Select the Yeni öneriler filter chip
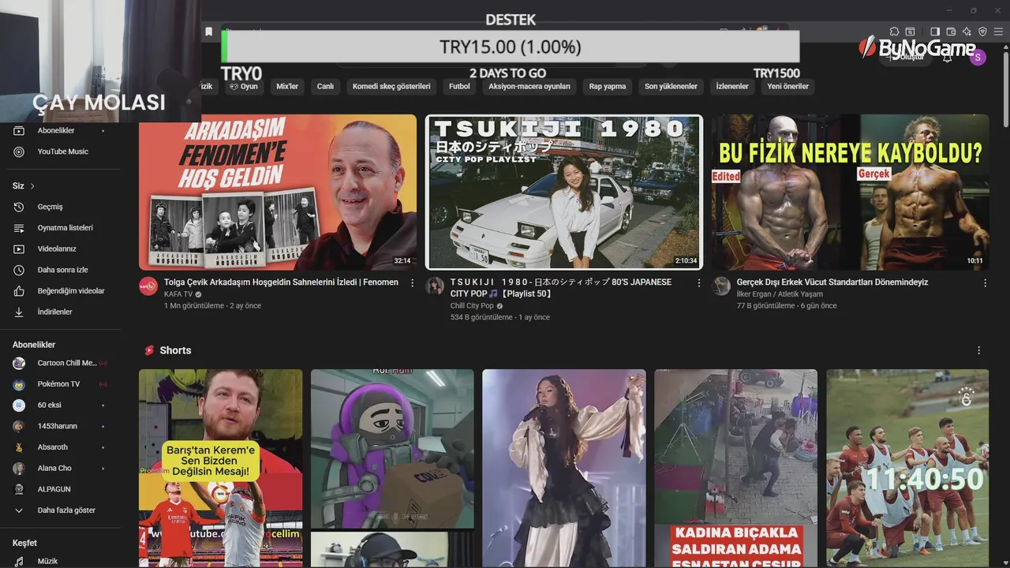The height and width of the screenshot is (568, 1010). click(787, 87)
